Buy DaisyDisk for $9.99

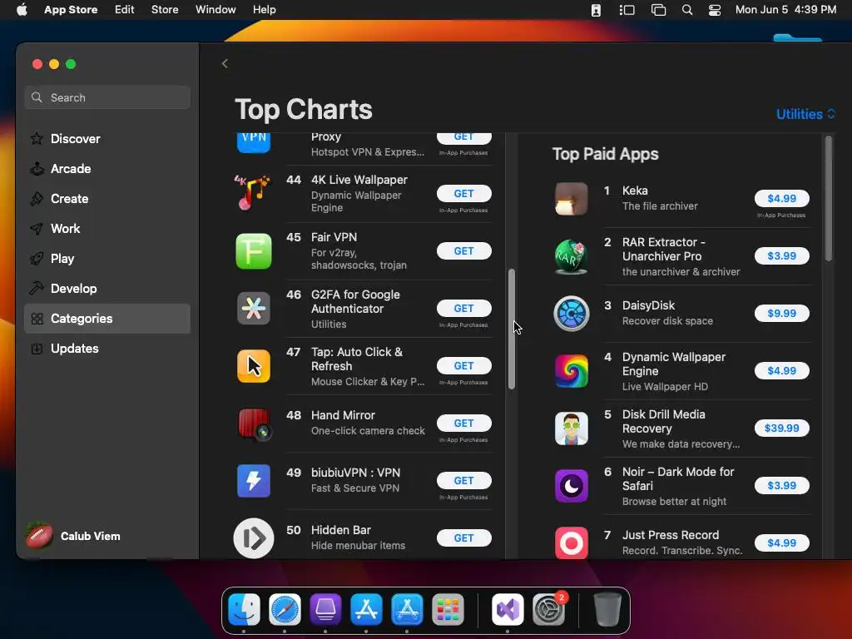point(781,313)
